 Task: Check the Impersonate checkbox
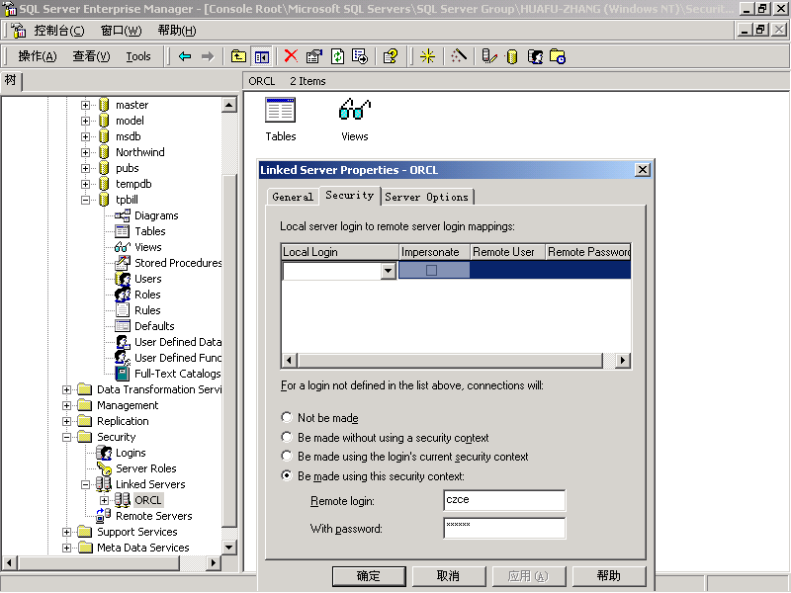point(431,270)
